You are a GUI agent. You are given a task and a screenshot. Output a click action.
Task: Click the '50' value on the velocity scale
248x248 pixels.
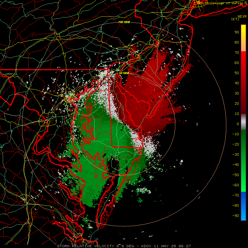pyautogui.click(x=237, y=73)
